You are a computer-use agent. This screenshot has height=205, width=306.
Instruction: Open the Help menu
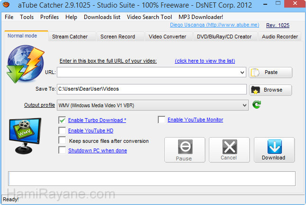(x=71, y=17)
